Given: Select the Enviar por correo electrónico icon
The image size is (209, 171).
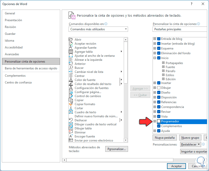Looking at the screenshot, I should tap(71, 140).
